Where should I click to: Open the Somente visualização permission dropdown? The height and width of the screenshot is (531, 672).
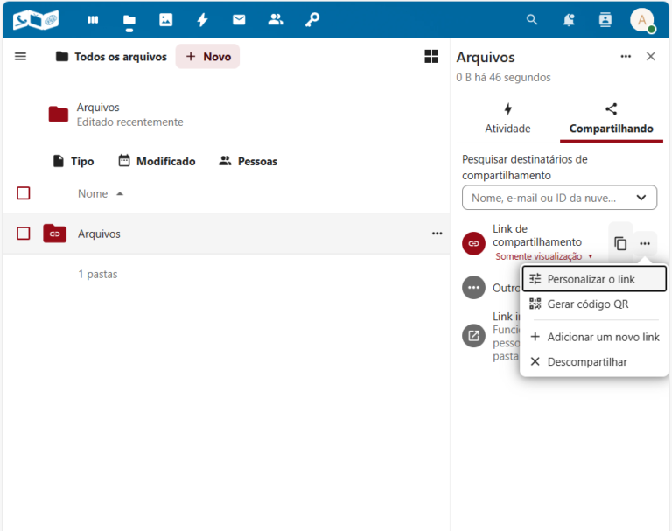pos(544,257)
